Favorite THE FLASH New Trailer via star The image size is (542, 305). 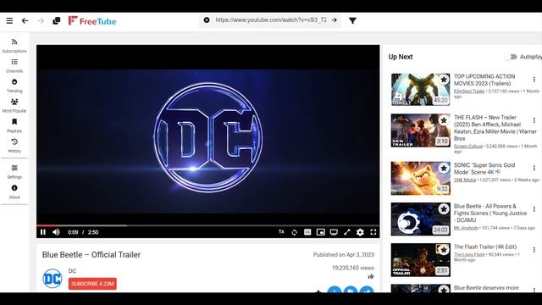(x=444, y=120)
